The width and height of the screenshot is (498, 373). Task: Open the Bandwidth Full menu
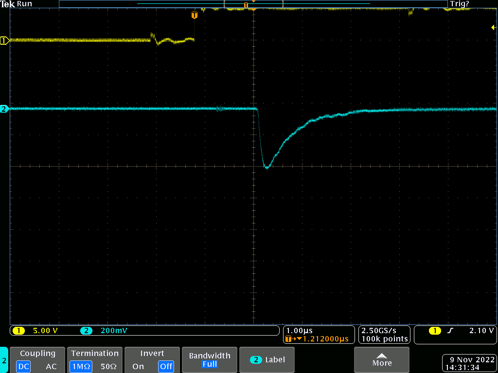pos(209,360)
